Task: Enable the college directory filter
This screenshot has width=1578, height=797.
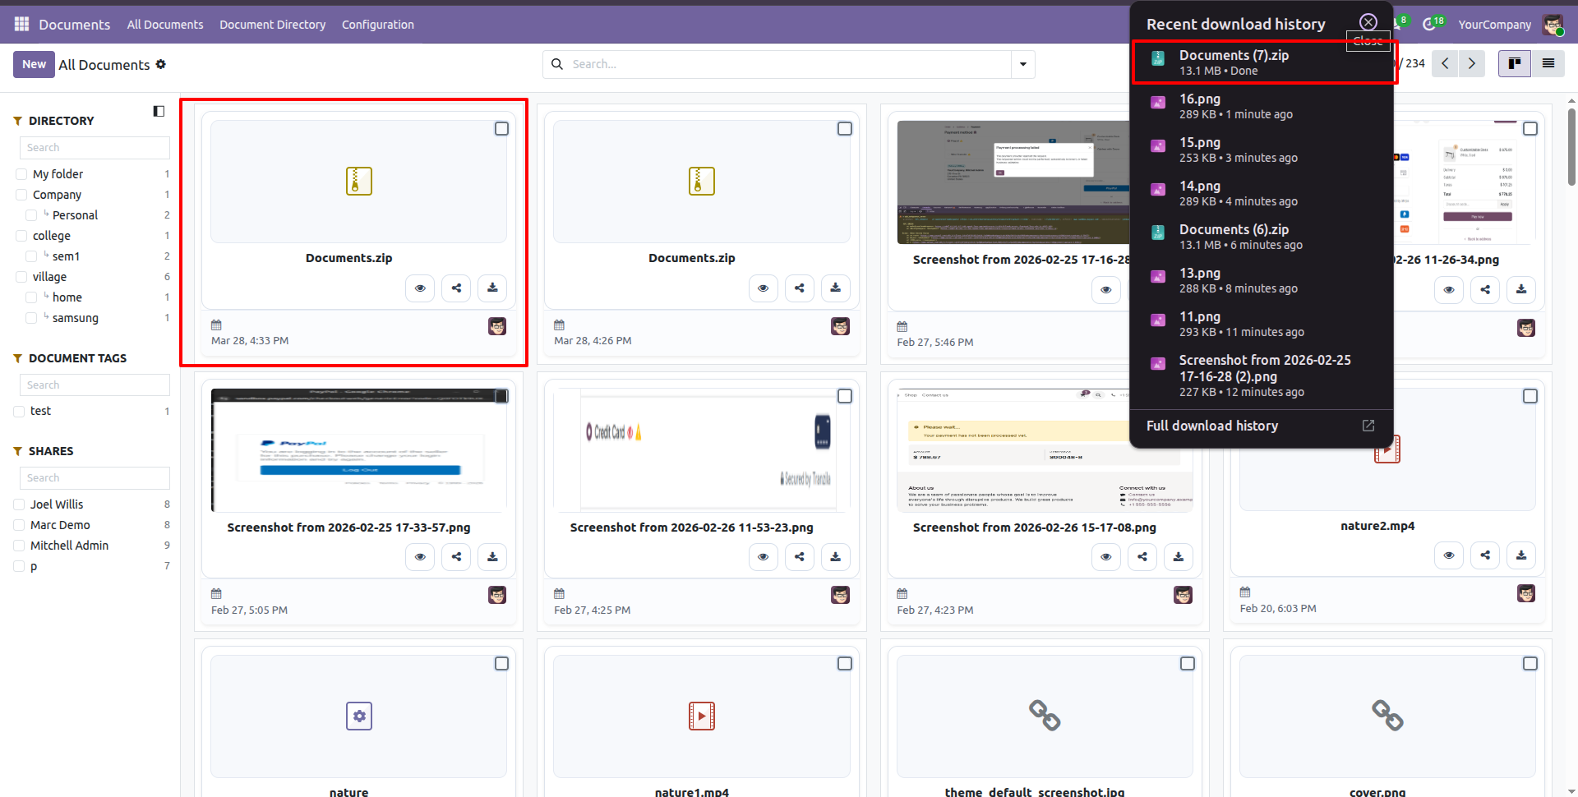Action: click(x=22, y=236)
